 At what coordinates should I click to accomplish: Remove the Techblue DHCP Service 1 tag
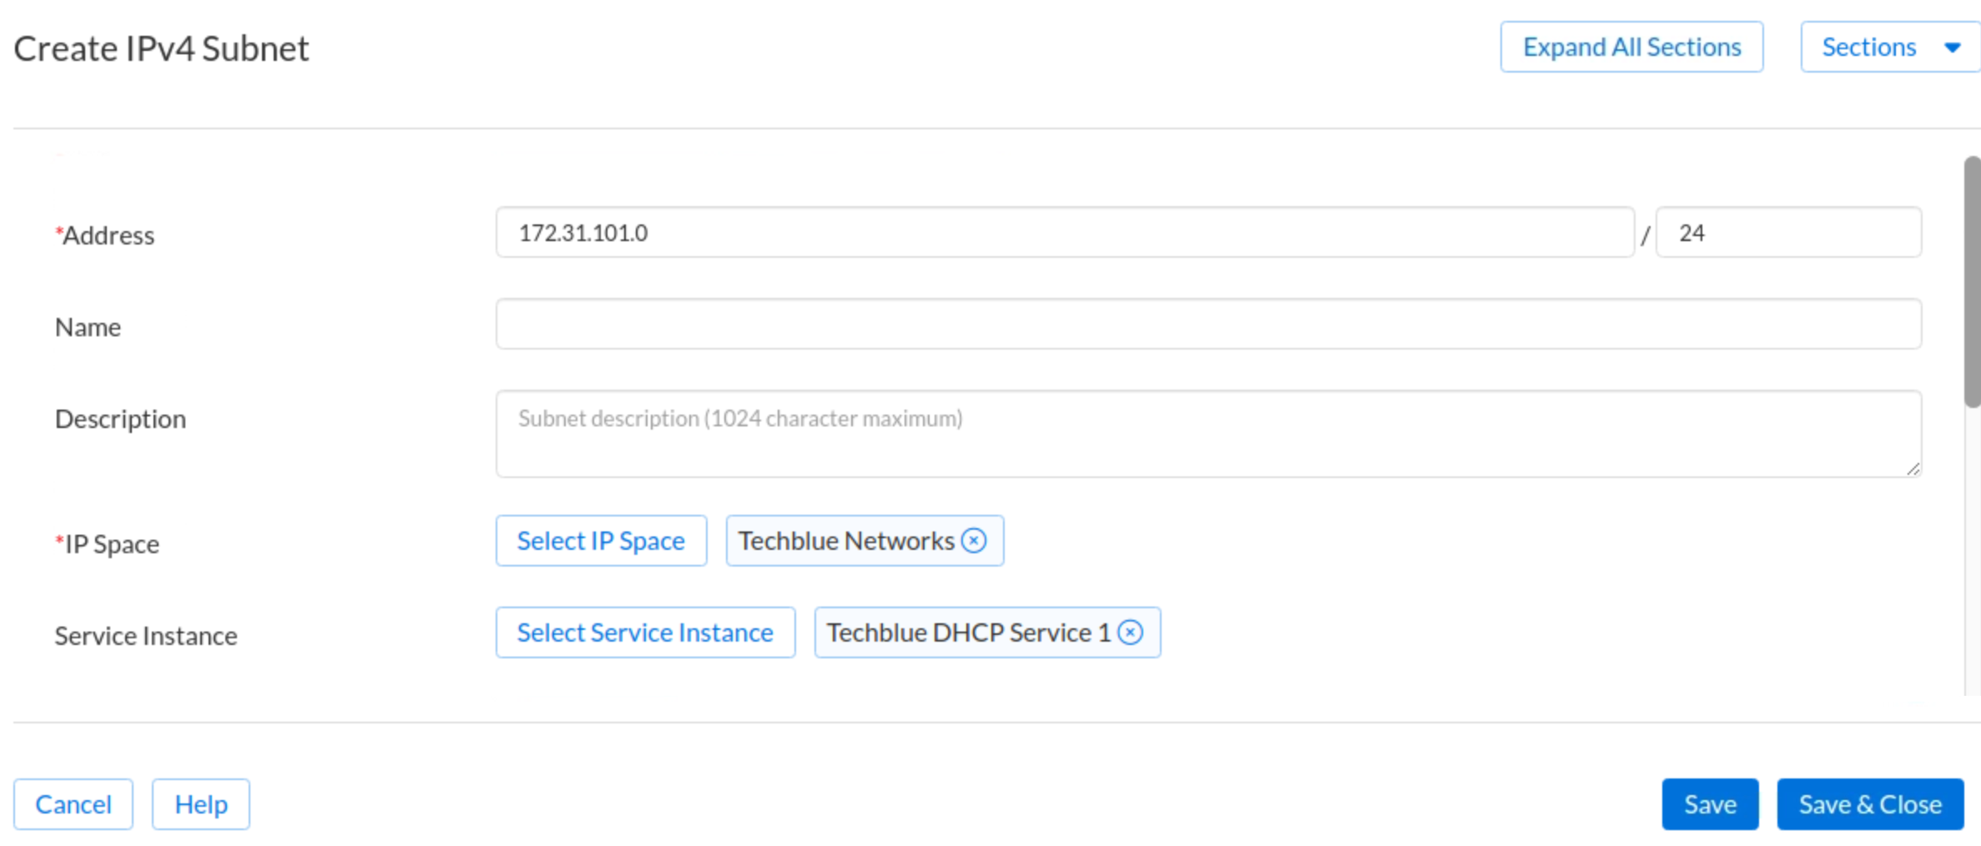click(x=1130, y=632)
